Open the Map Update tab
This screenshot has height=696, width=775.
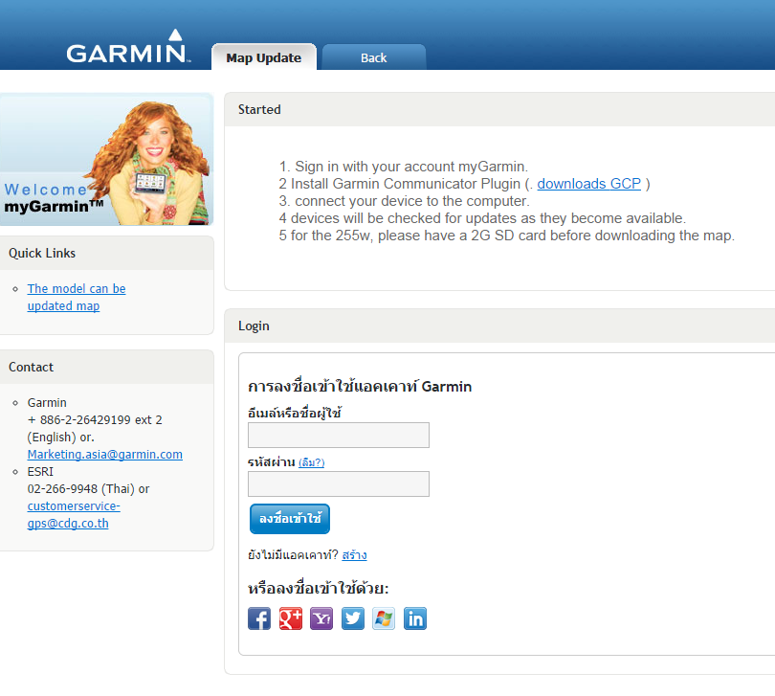coord(264,57)
